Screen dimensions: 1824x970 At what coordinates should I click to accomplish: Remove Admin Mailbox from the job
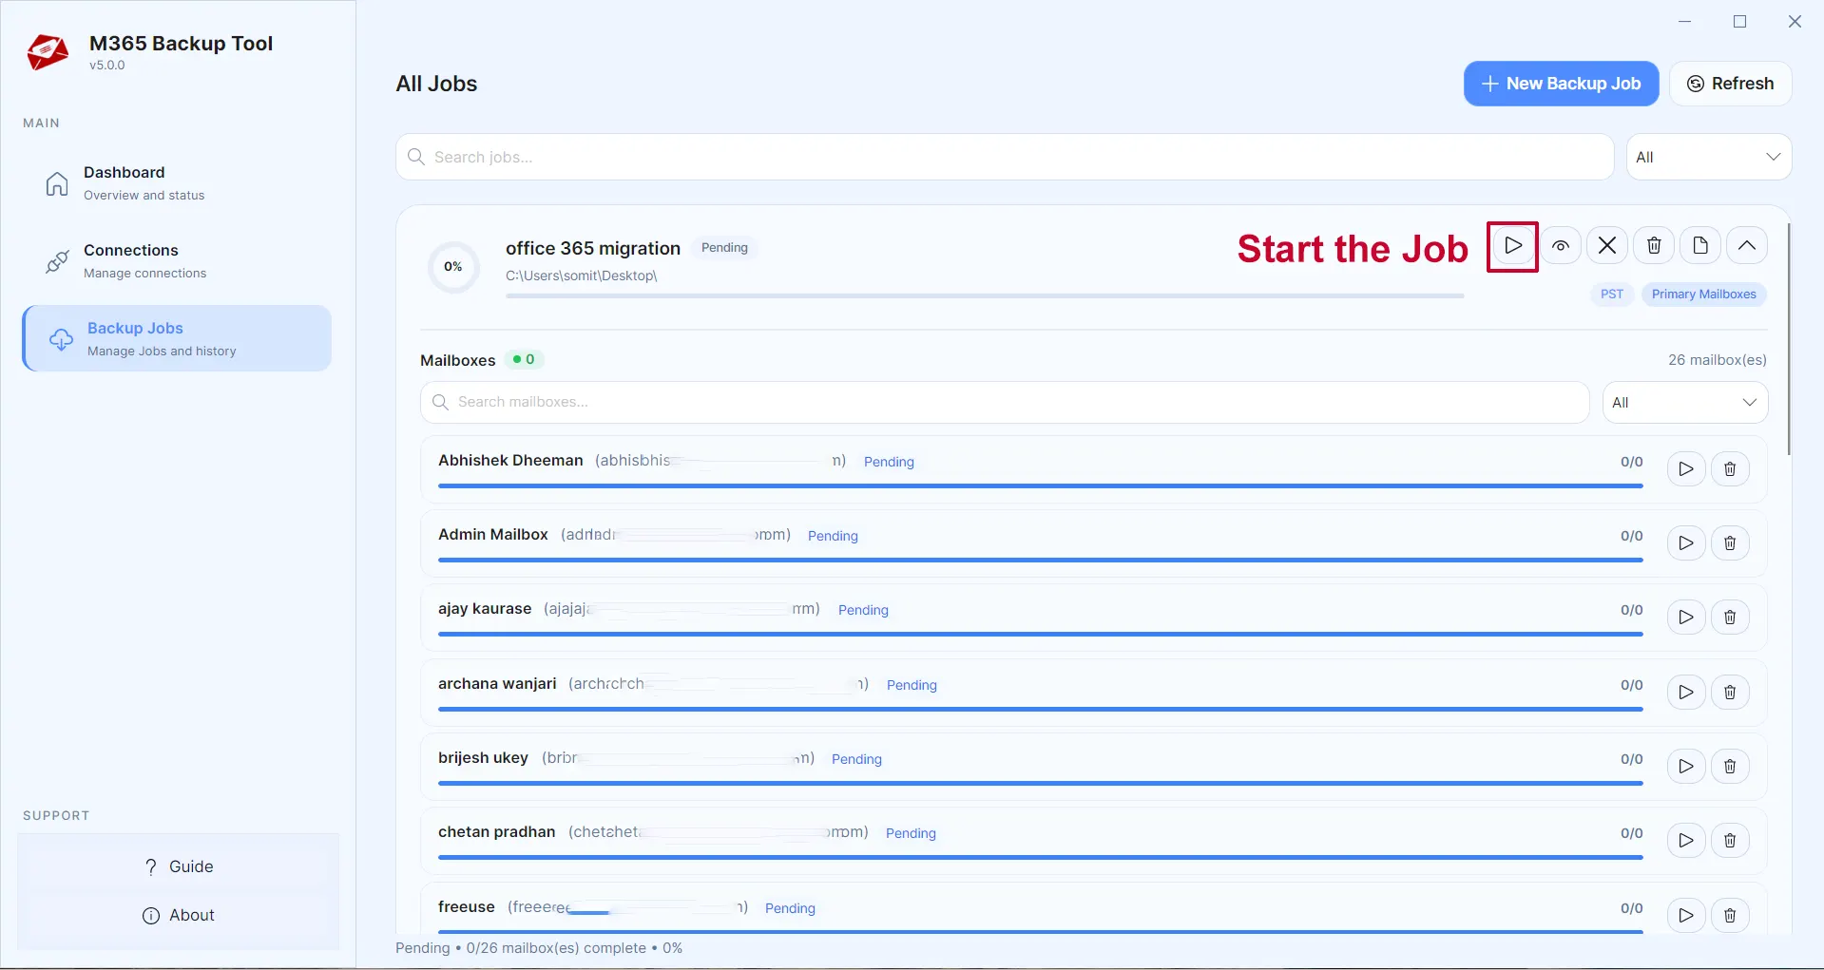click(1730, 543)
